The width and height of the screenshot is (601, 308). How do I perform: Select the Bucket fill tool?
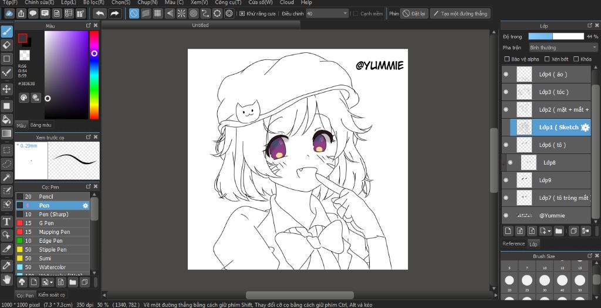tap(6, 119)
